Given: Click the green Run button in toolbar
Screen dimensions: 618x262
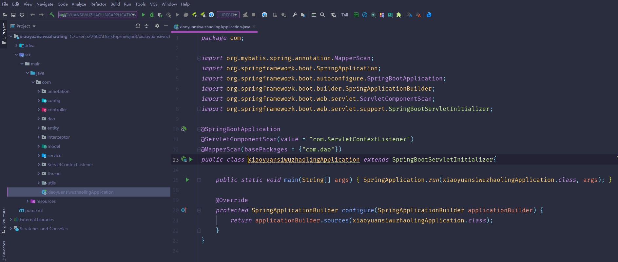Looking at the screenshot, I should [x=143, y=15].
